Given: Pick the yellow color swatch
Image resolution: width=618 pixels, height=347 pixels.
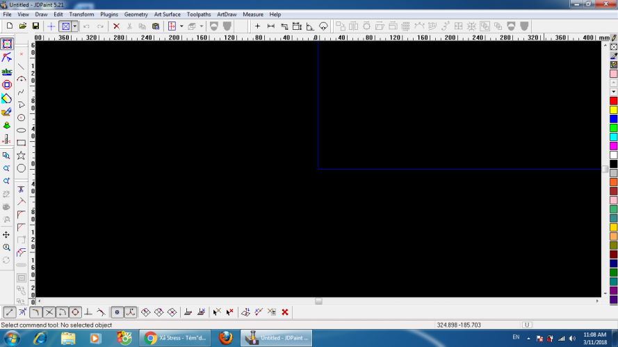Looking at the screenshot, I should pyautogui.click(x=613, y=110).
